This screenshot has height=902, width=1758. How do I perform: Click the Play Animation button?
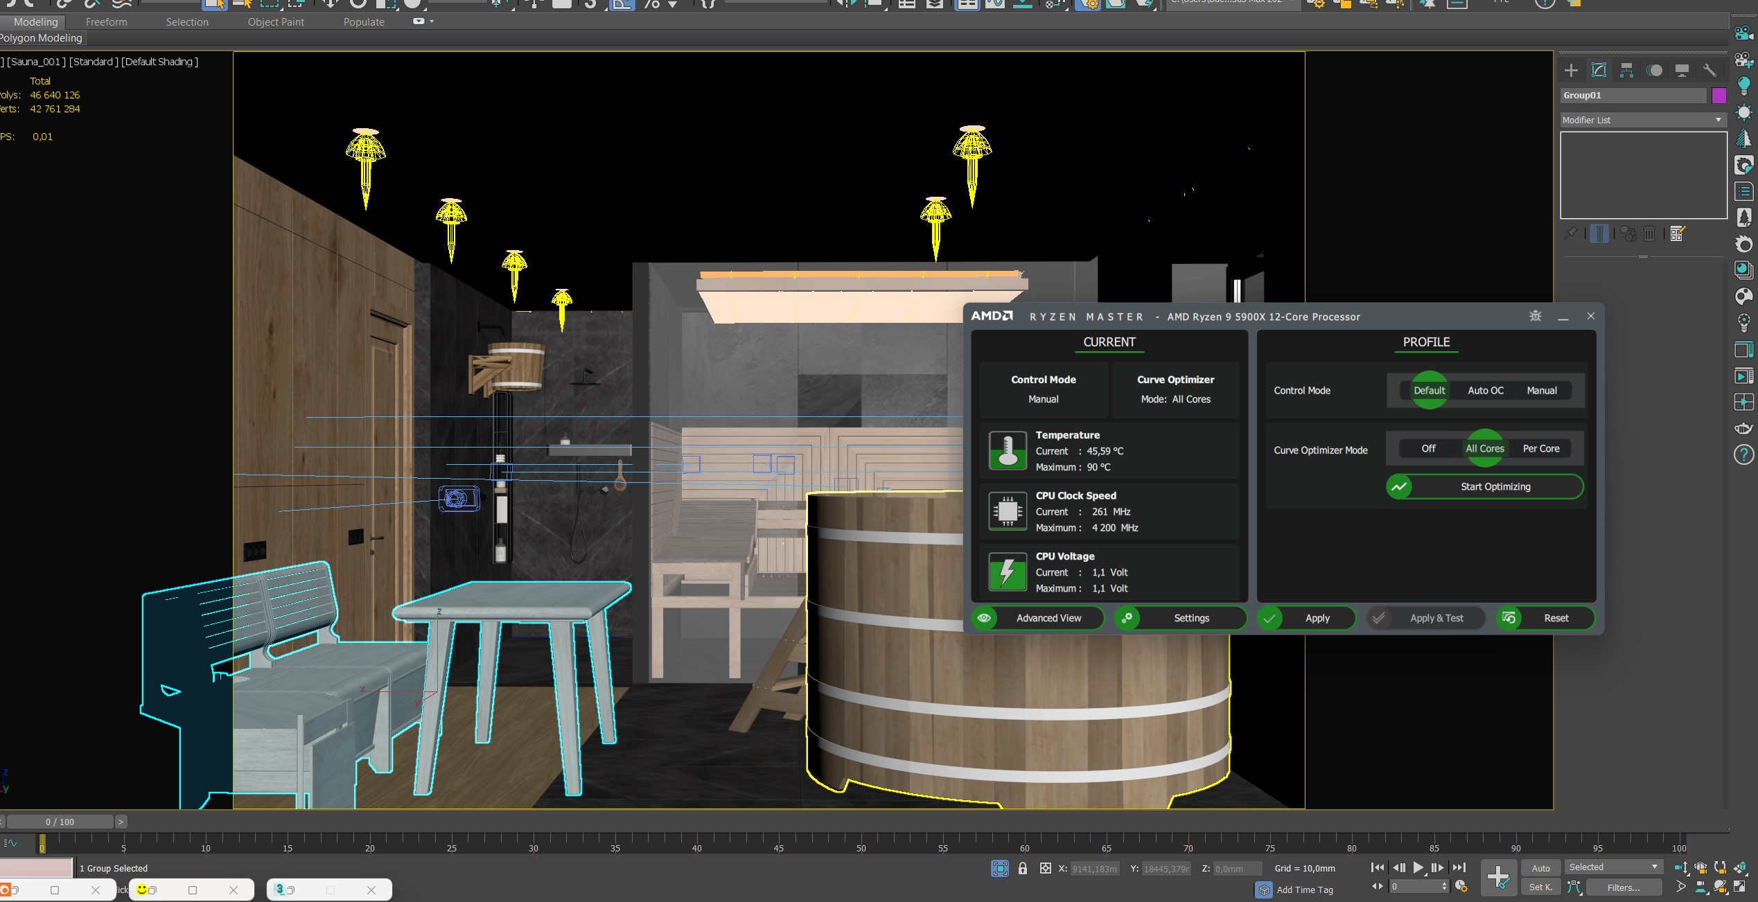click(x=1418, y=868)
